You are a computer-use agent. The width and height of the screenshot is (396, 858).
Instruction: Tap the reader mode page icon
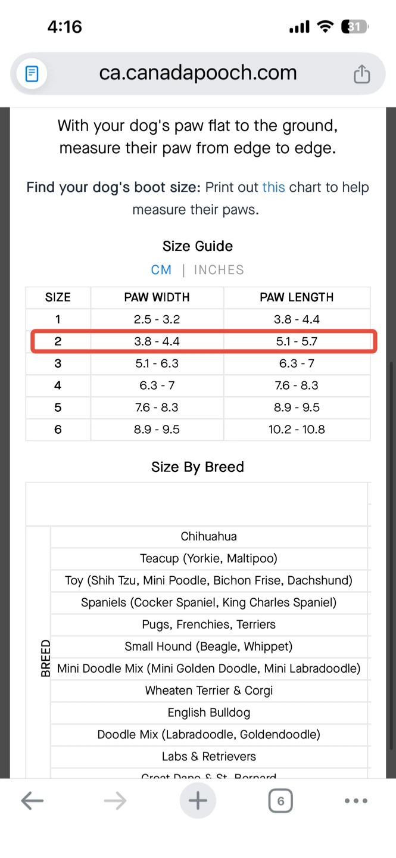coord(32,74)
